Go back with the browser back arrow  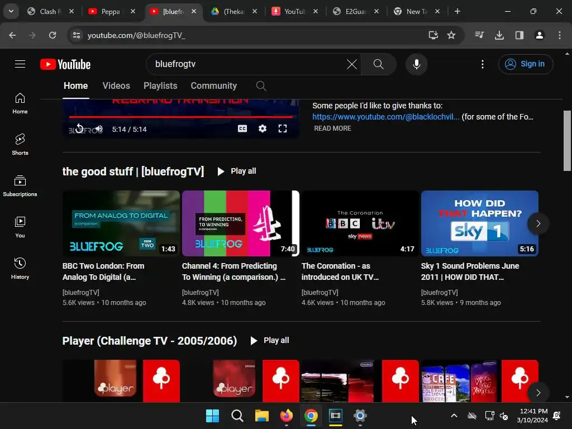pos(12,35)
